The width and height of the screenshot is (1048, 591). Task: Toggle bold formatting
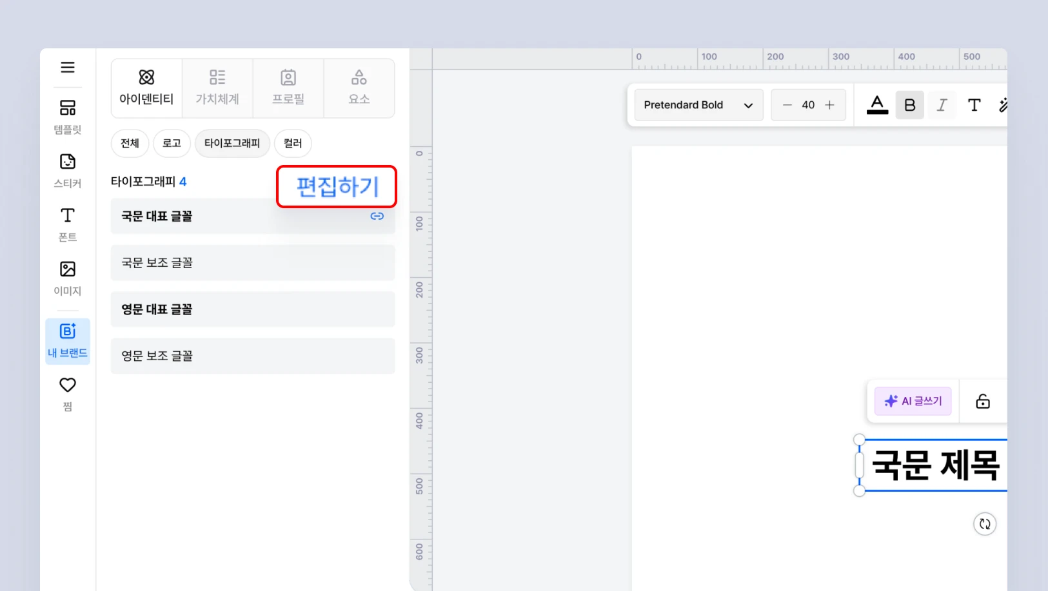coord(910,105)
